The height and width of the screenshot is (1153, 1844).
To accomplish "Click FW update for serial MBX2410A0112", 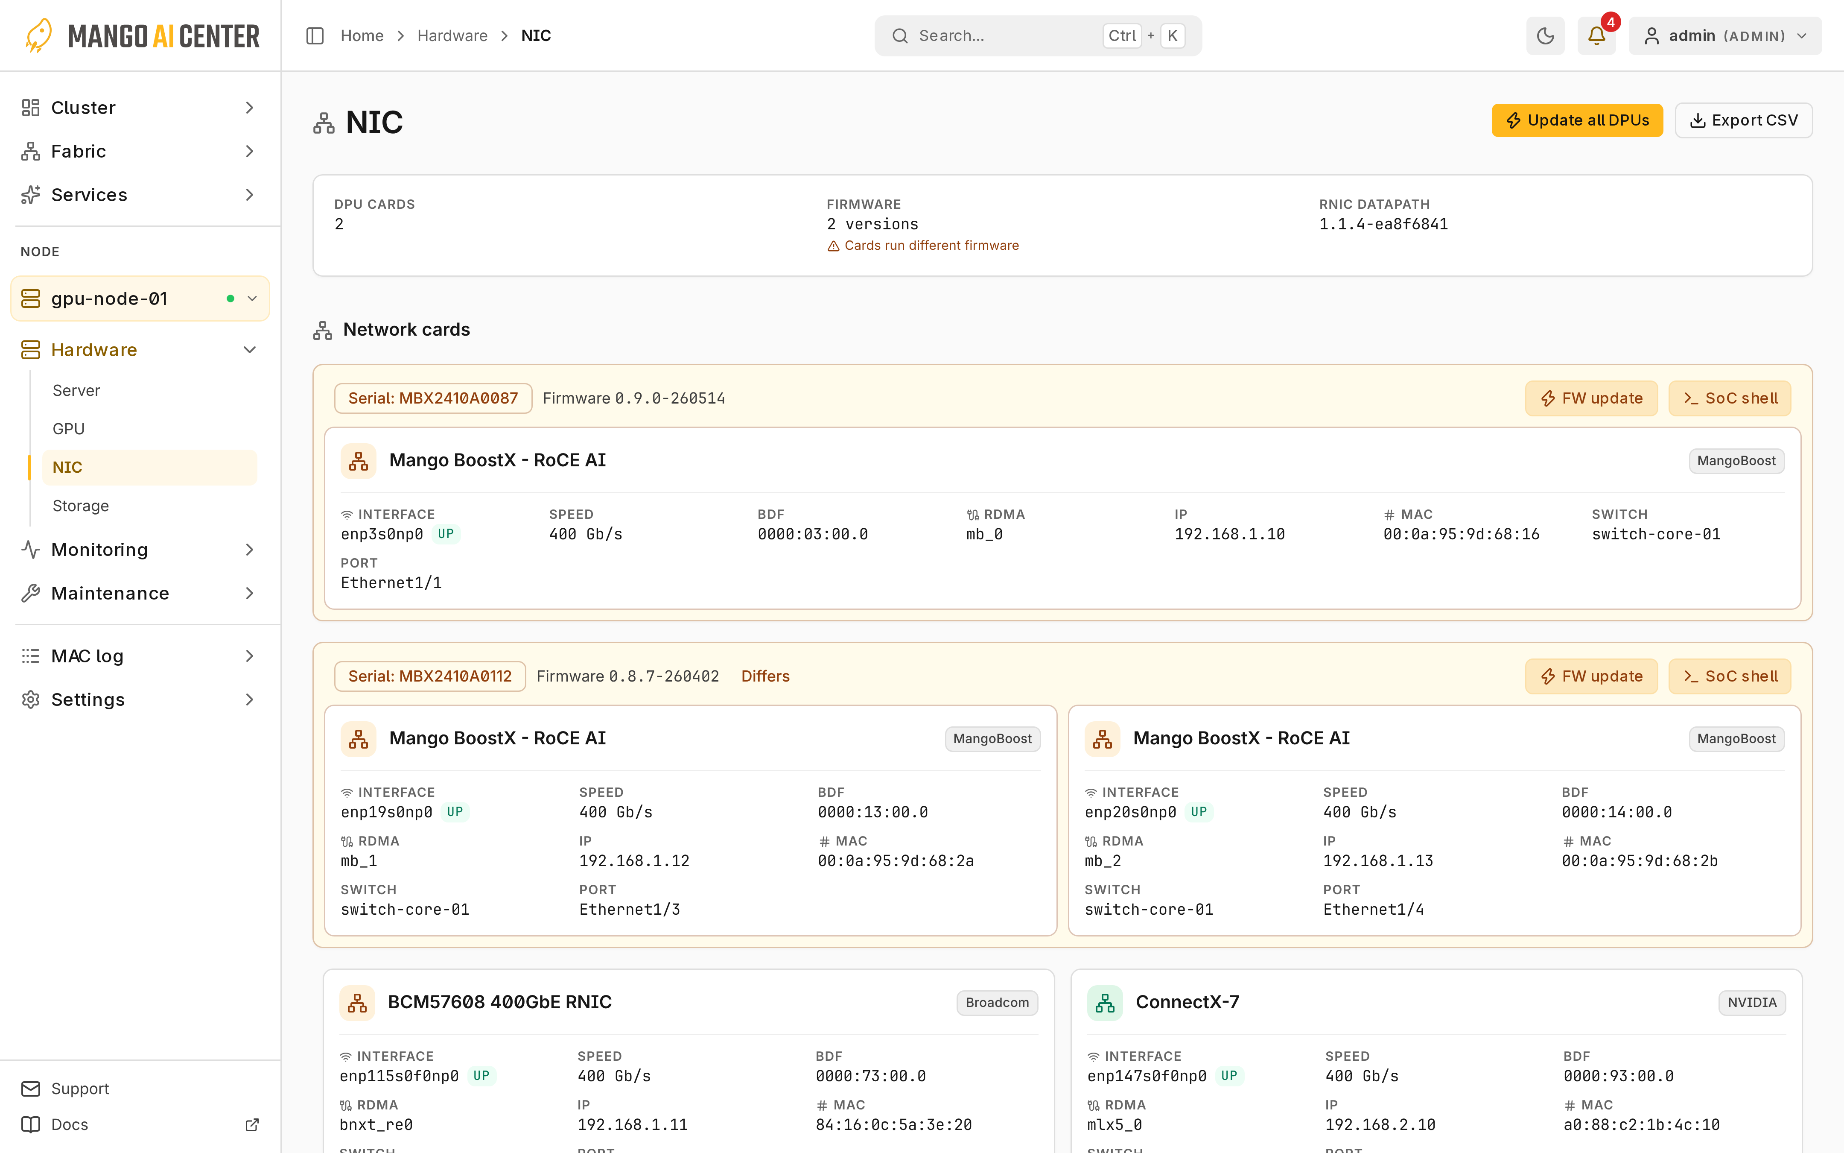I will [x=1591, y=676].
